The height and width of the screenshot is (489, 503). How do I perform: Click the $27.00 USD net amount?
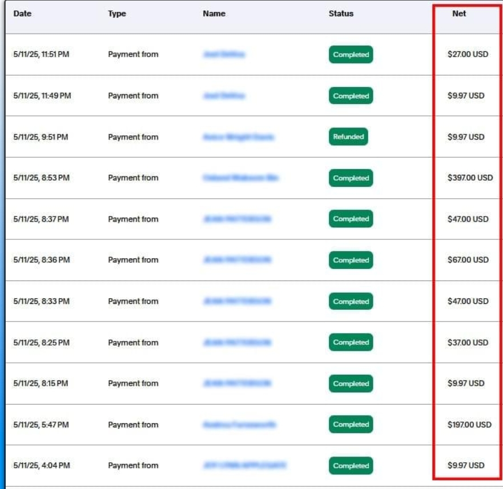(x=468, y=55)
